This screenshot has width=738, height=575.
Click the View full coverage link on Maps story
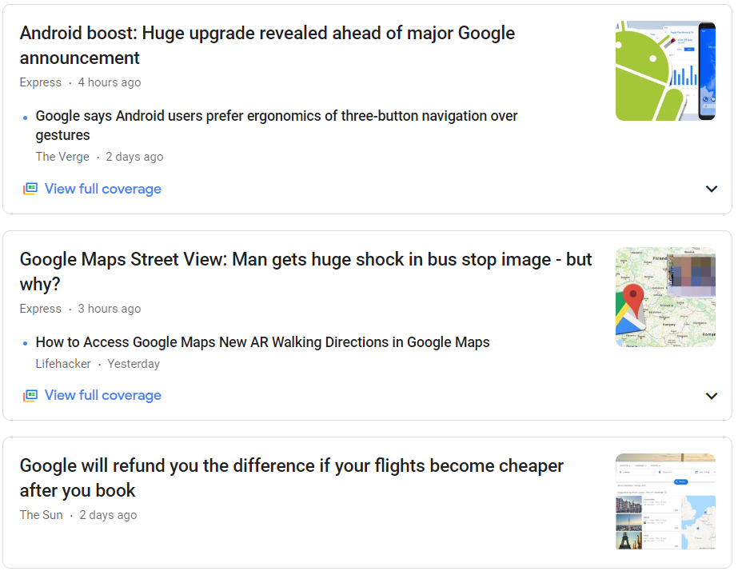tap(102, 395)
